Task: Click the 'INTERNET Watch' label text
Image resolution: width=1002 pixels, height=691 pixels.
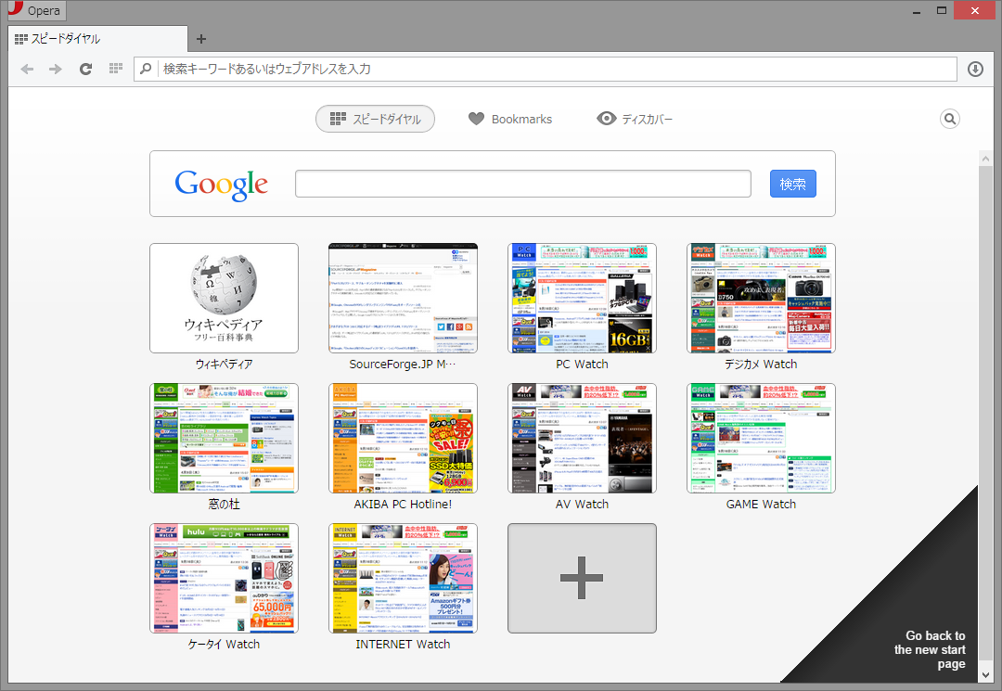Action: [x=404, y=645]
